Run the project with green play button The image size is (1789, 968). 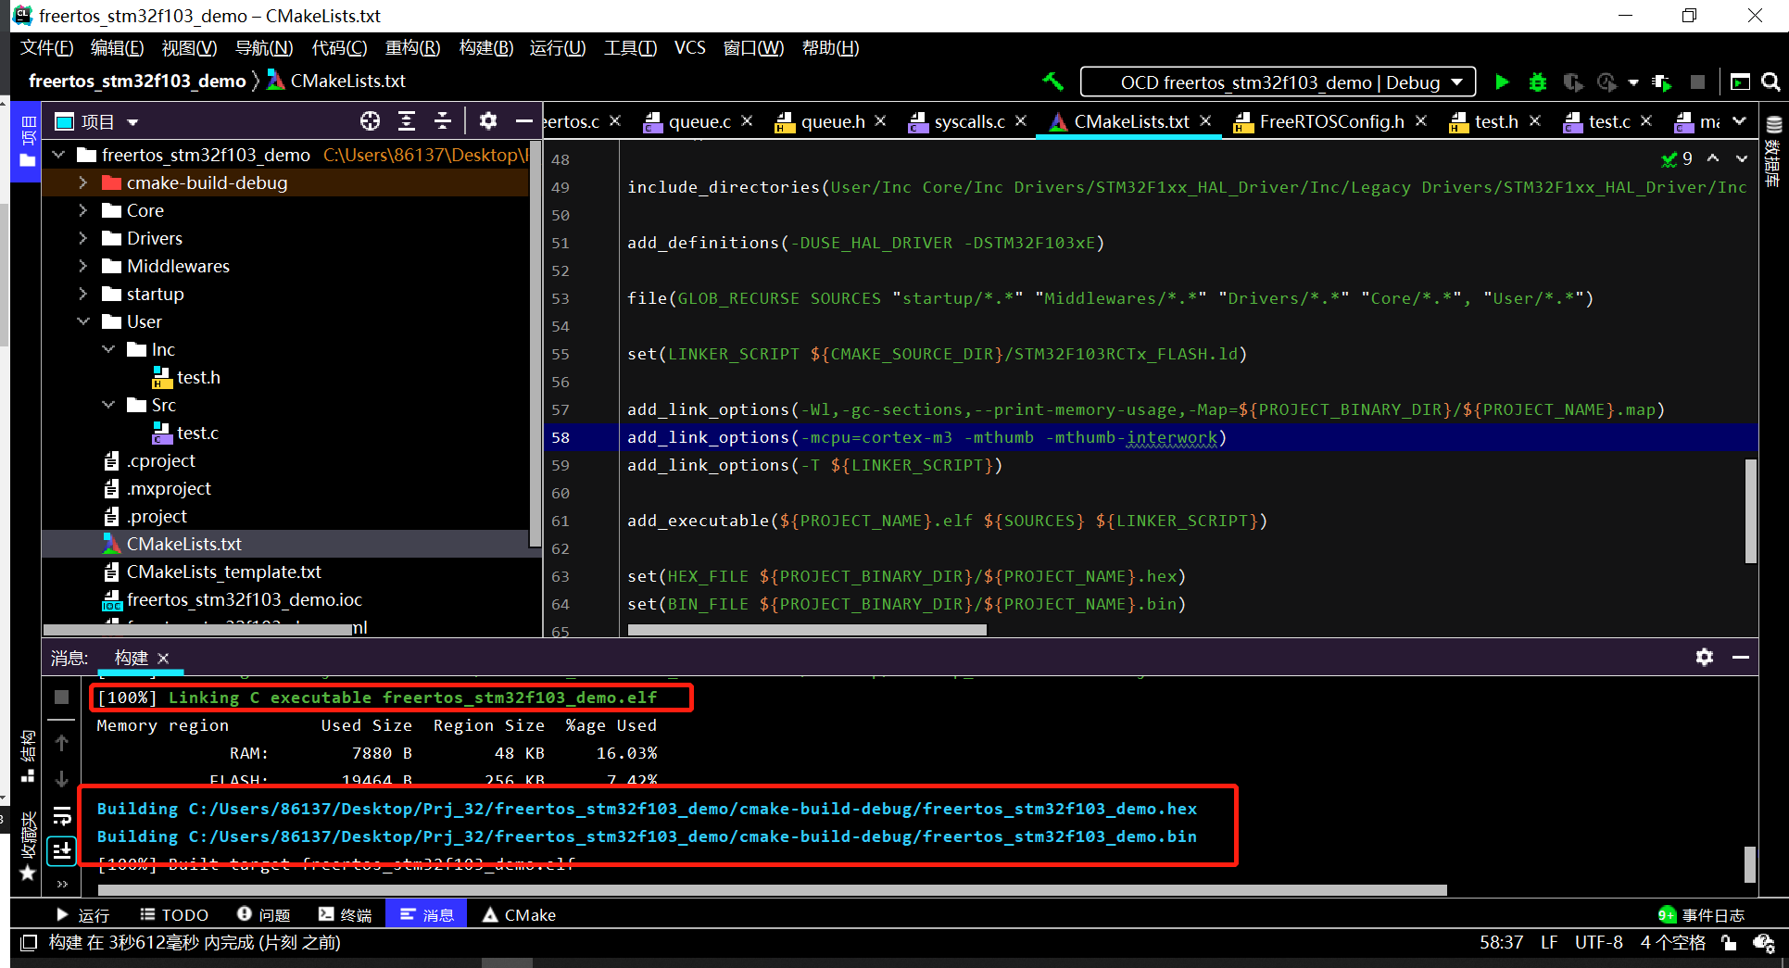[x=1502, y=82]
